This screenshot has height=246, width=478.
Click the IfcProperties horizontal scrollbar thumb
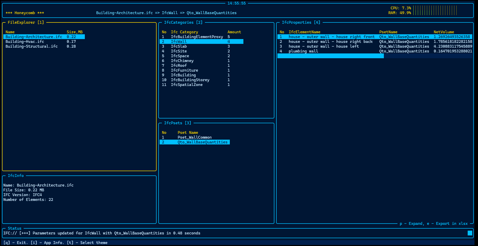(330, 56)
